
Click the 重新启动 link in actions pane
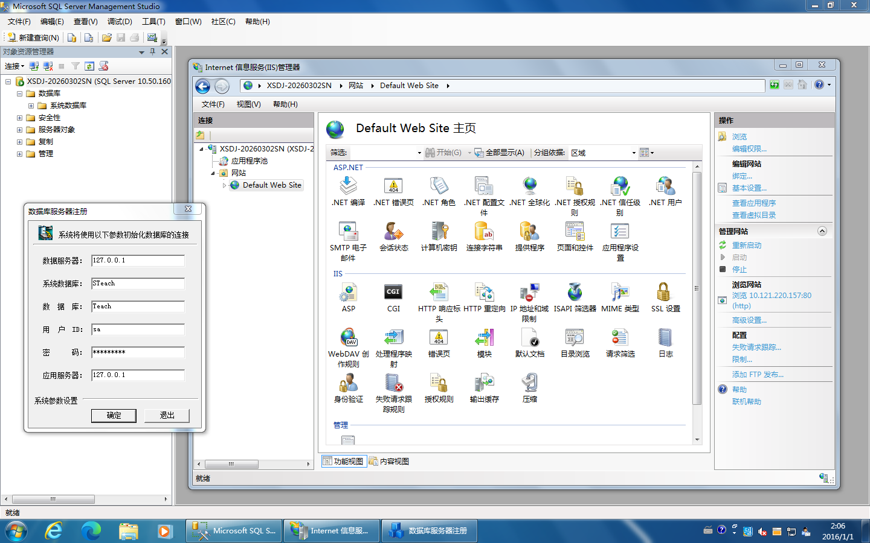[x=747, y=246]
